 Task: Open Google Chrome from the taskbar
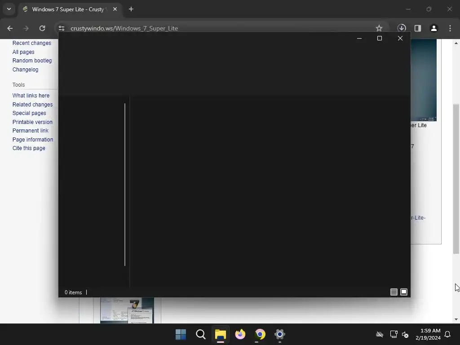[260, 334]
